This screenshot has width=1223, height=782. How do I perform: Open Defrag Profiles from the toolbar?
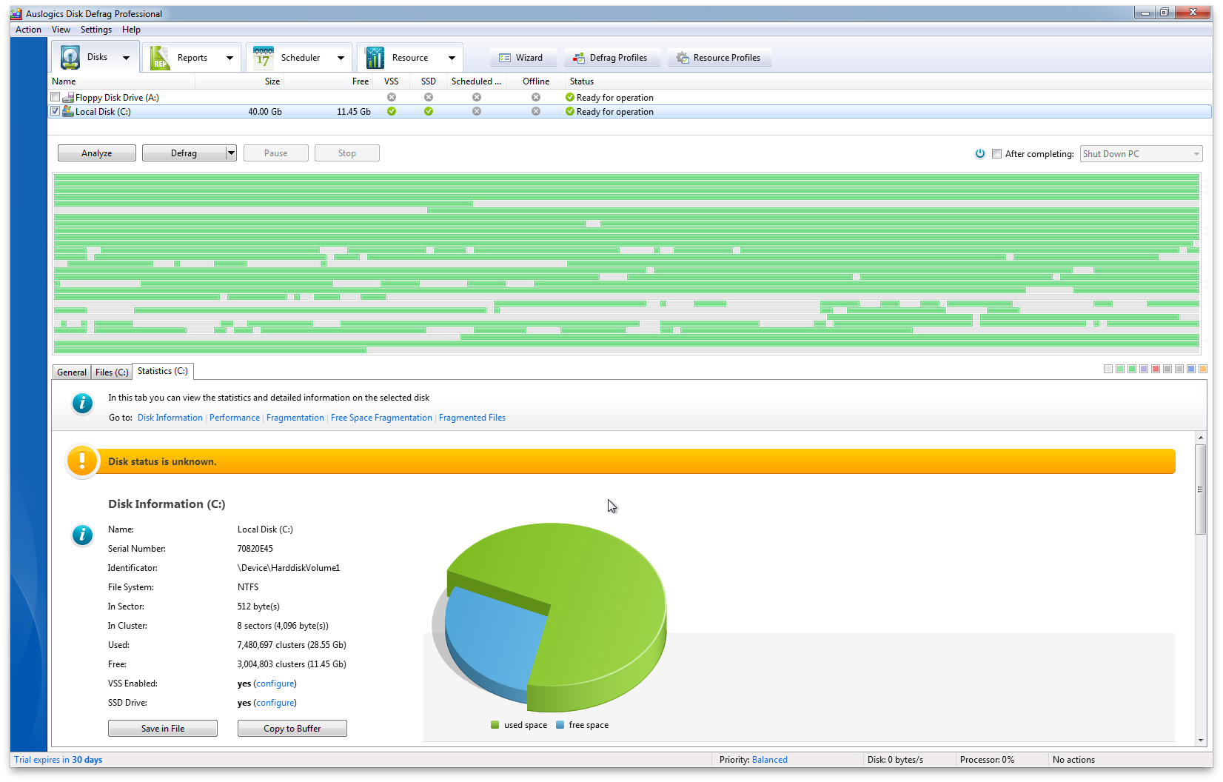coord(611,58)
